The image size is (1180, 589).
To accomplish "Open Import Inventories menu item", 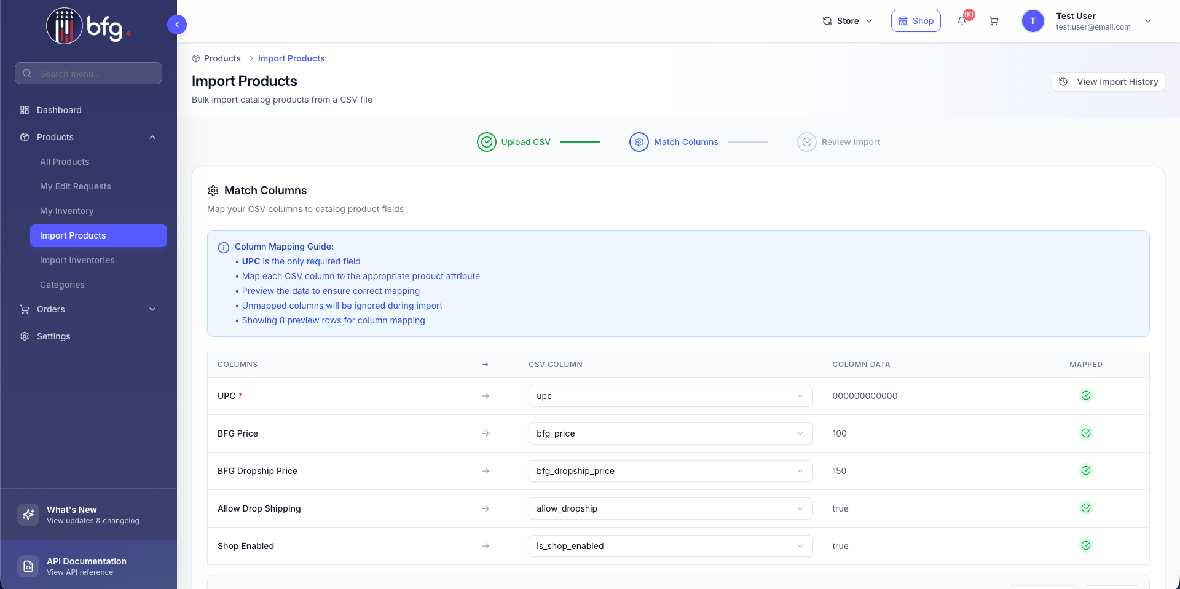I will (x=77, y=260).
